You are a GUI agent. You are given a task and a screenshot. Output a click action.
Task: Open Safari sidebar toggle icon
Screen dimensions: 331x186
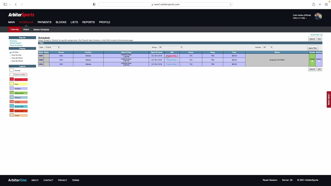pos(5,4)
